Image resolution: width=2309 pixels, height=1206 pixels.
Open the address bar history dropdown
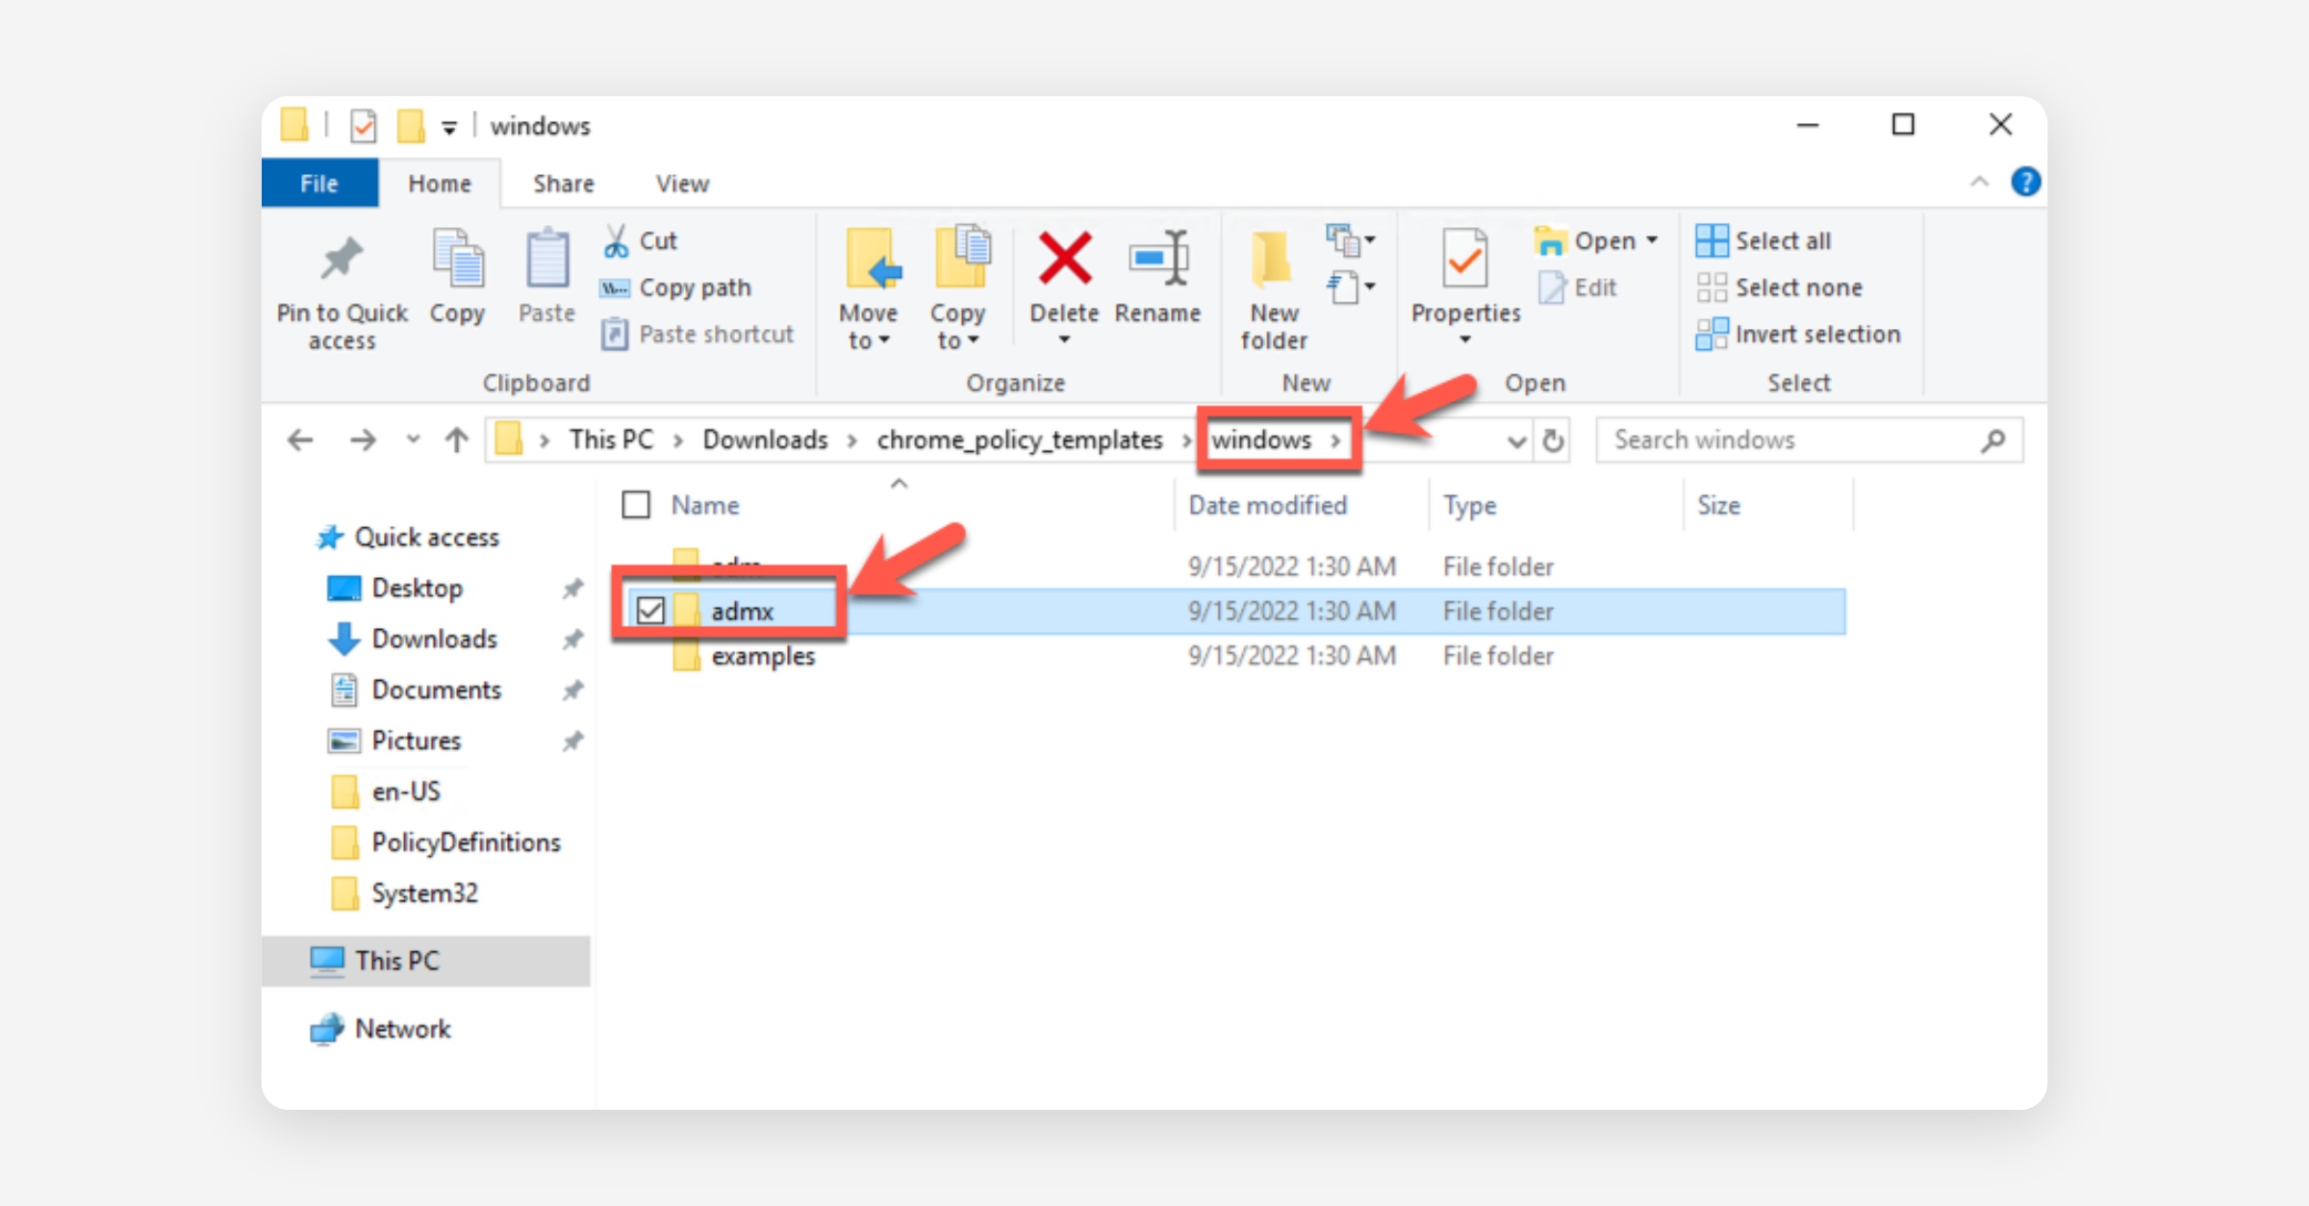(x=1516, y=440)
